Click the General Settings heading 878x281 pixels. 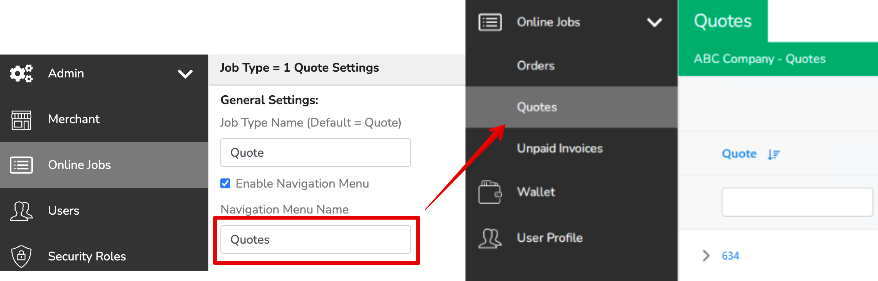click(269, 100)
